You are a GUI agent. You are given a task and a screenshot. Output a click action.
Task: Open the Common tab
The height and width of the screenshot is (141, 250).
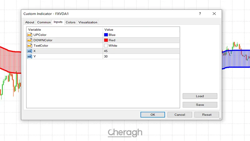(44, 22)
